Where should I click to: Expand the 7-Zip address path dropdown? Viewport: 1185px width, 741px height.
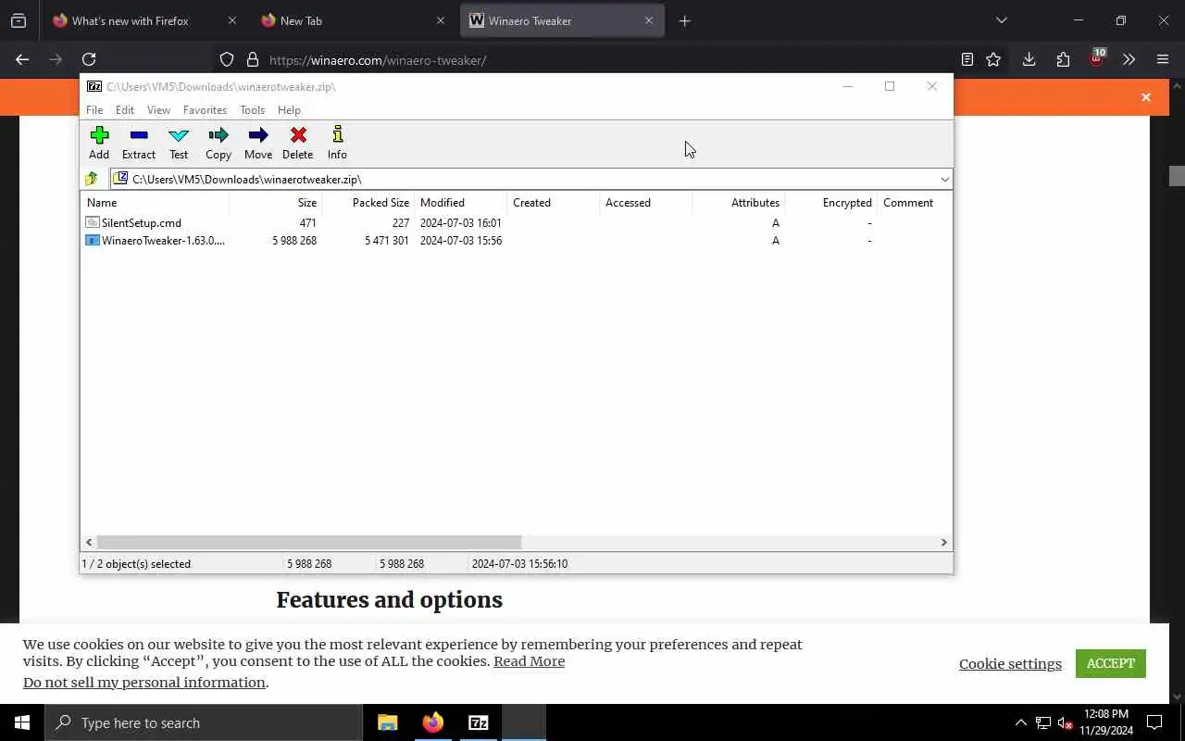(x=944, y=179)
